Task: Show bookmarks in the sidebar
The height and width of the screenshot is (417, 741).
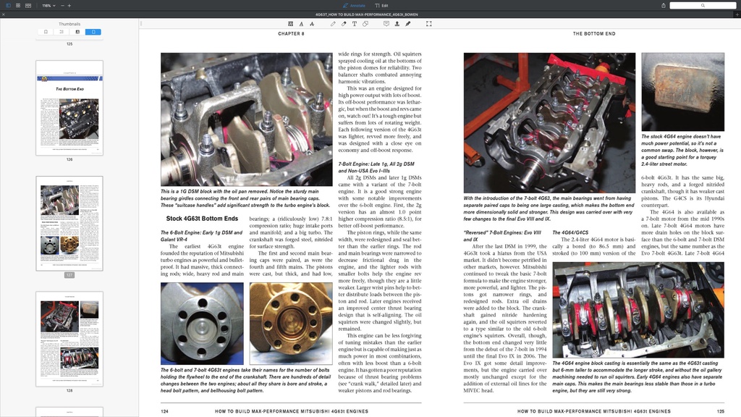Action: tap(46, 32)
